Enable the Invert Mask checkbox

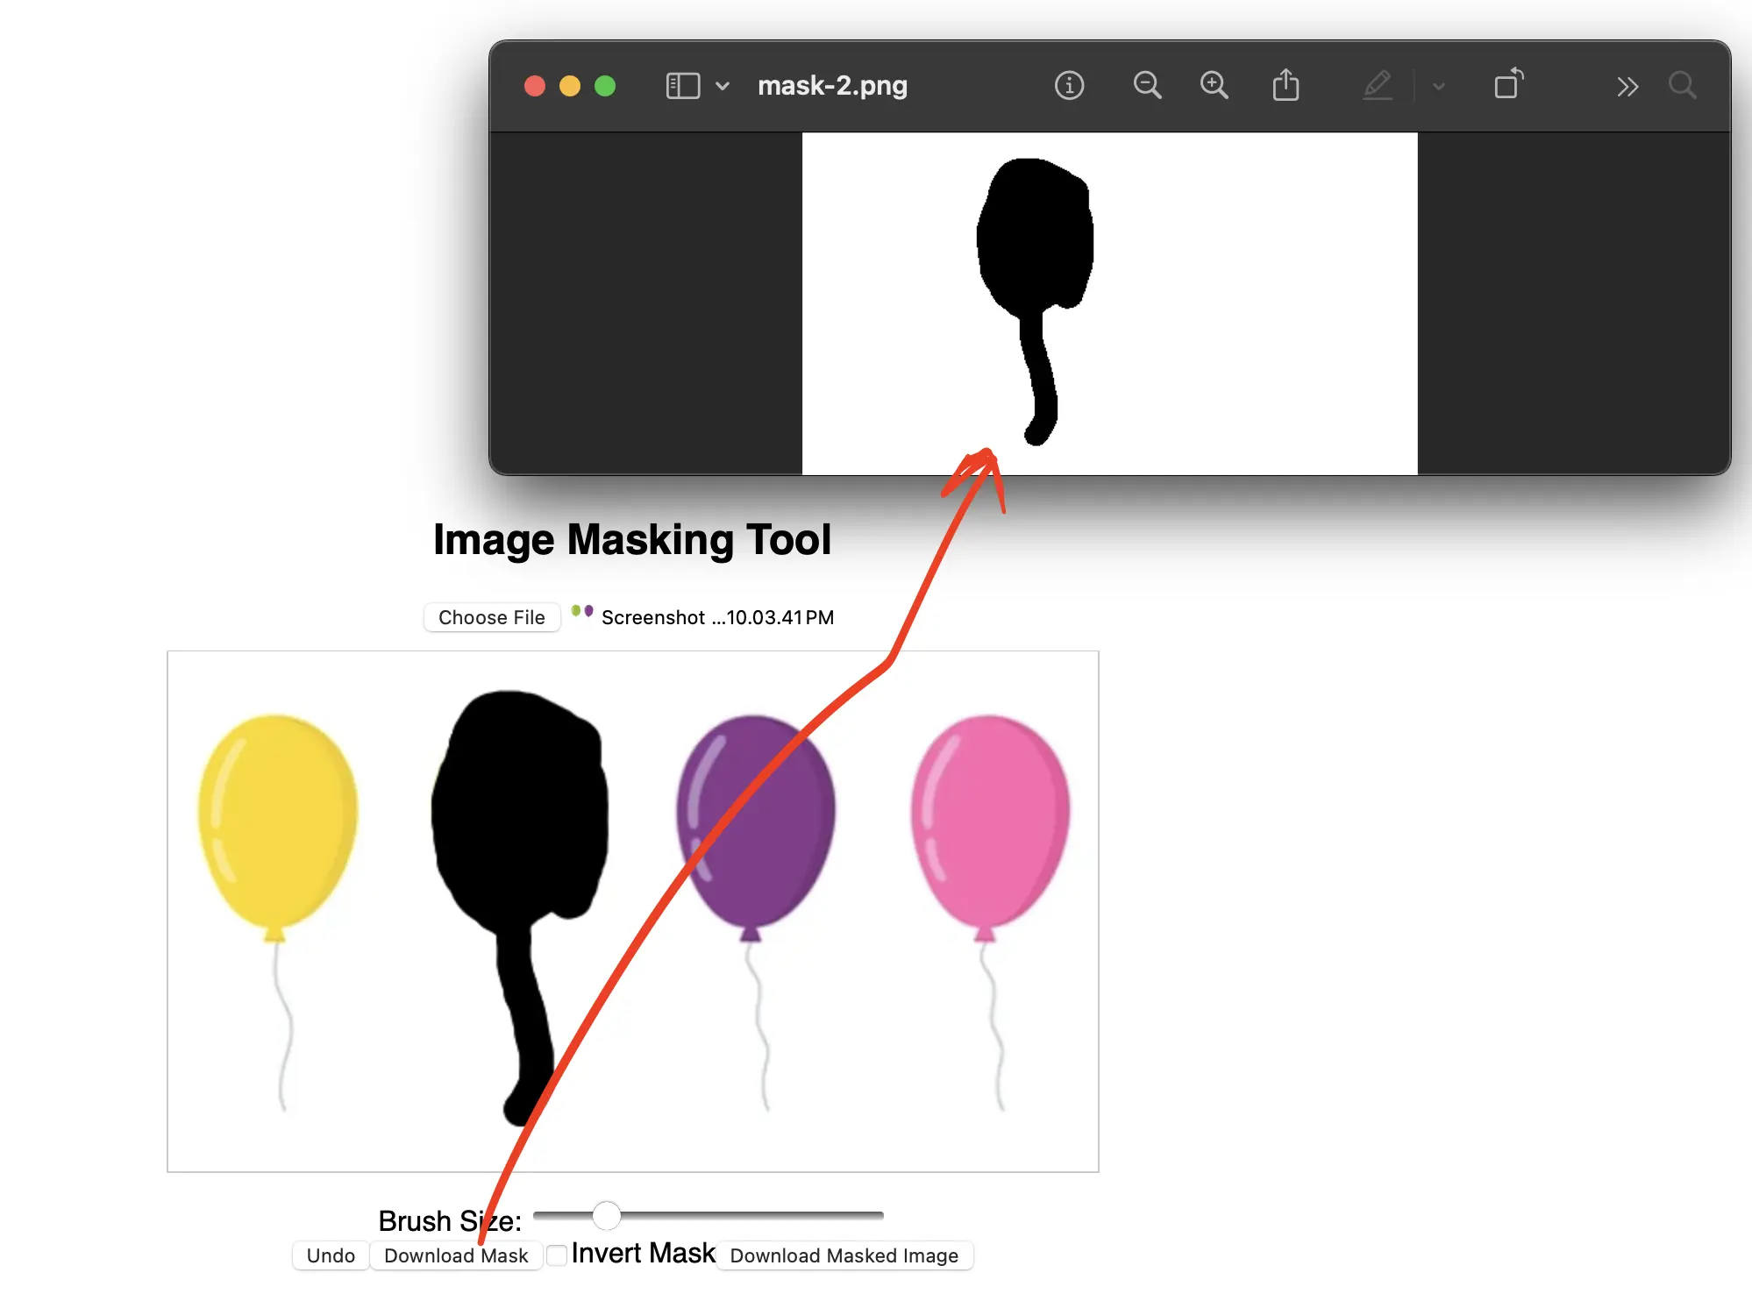point(557,1255)
